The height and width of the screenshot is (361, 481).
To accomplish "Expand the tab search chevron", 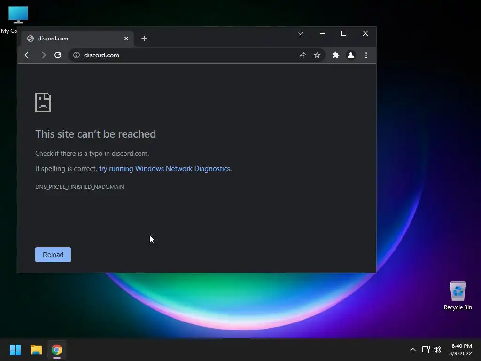I will tap(301, 33).
